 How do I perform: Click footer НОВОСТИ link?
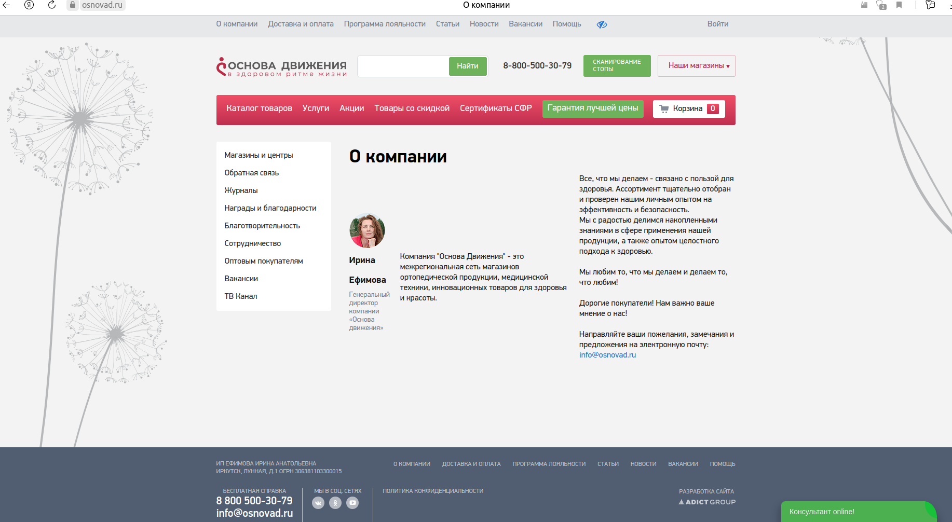(x=643, y=464)
